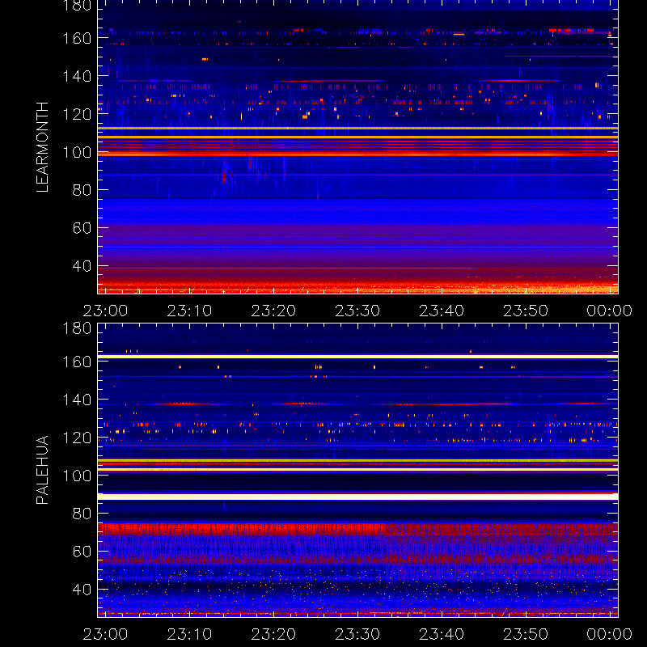Choose the 120 frequency tick on Palehua axis
The image size is (647, 647).
[x=77, y=438]
